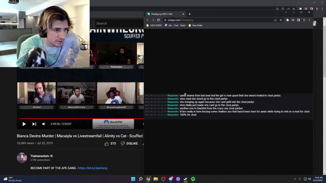Screen dimensions: 326x183
Task: Click the NordVPN ad banner
Action: pos(113,124)
